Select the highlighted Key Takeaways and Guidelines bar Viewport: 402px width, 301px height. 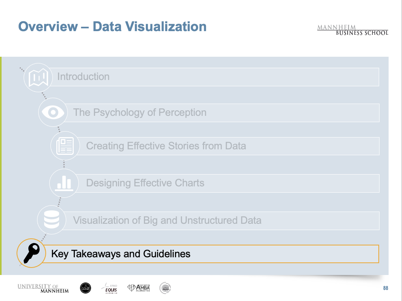coord(213,254)
